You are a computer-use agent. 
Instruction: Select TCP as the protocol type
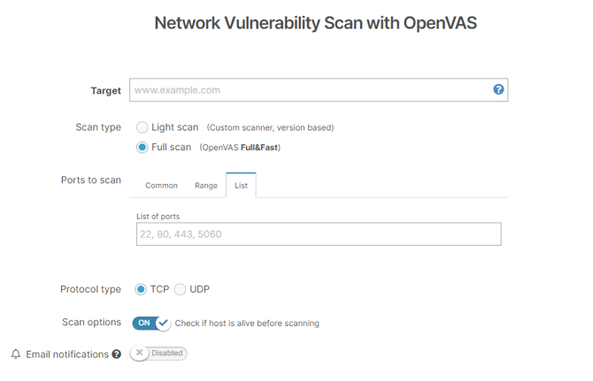[141, 289]
